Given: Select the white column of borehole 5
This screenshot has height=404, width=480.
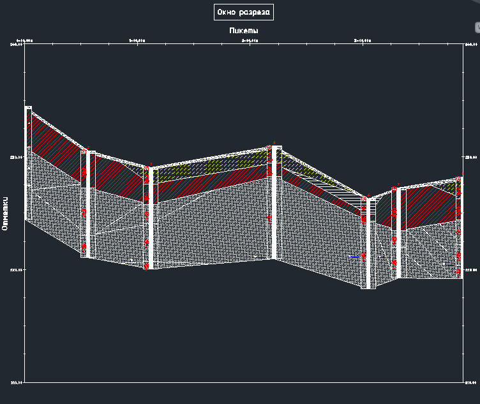Looking at the screenshot, I should pos(277,204).
